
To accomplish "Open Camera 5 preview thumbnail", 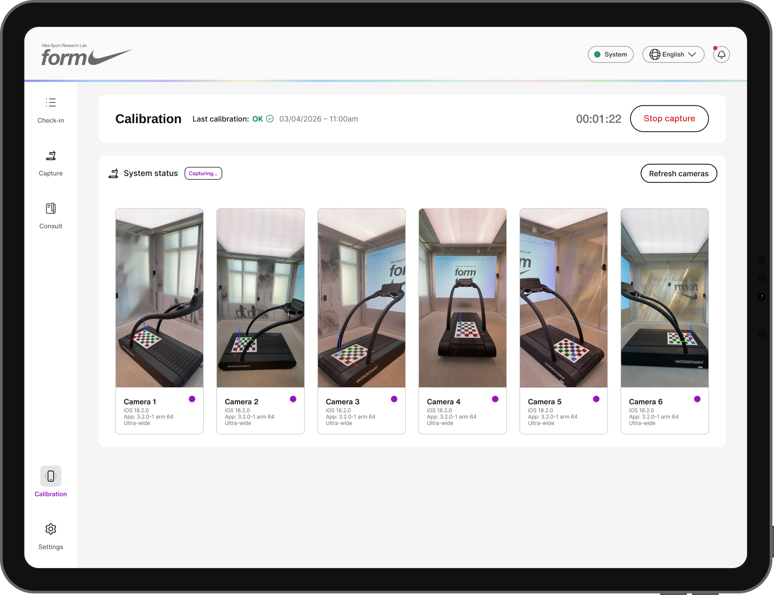I will point(563,298).
